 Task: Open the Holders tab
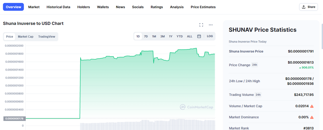[84, 7]
